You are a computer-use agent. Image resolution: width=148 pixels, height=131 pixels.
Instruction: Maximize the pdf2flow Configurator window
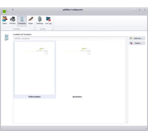(140, 10)
